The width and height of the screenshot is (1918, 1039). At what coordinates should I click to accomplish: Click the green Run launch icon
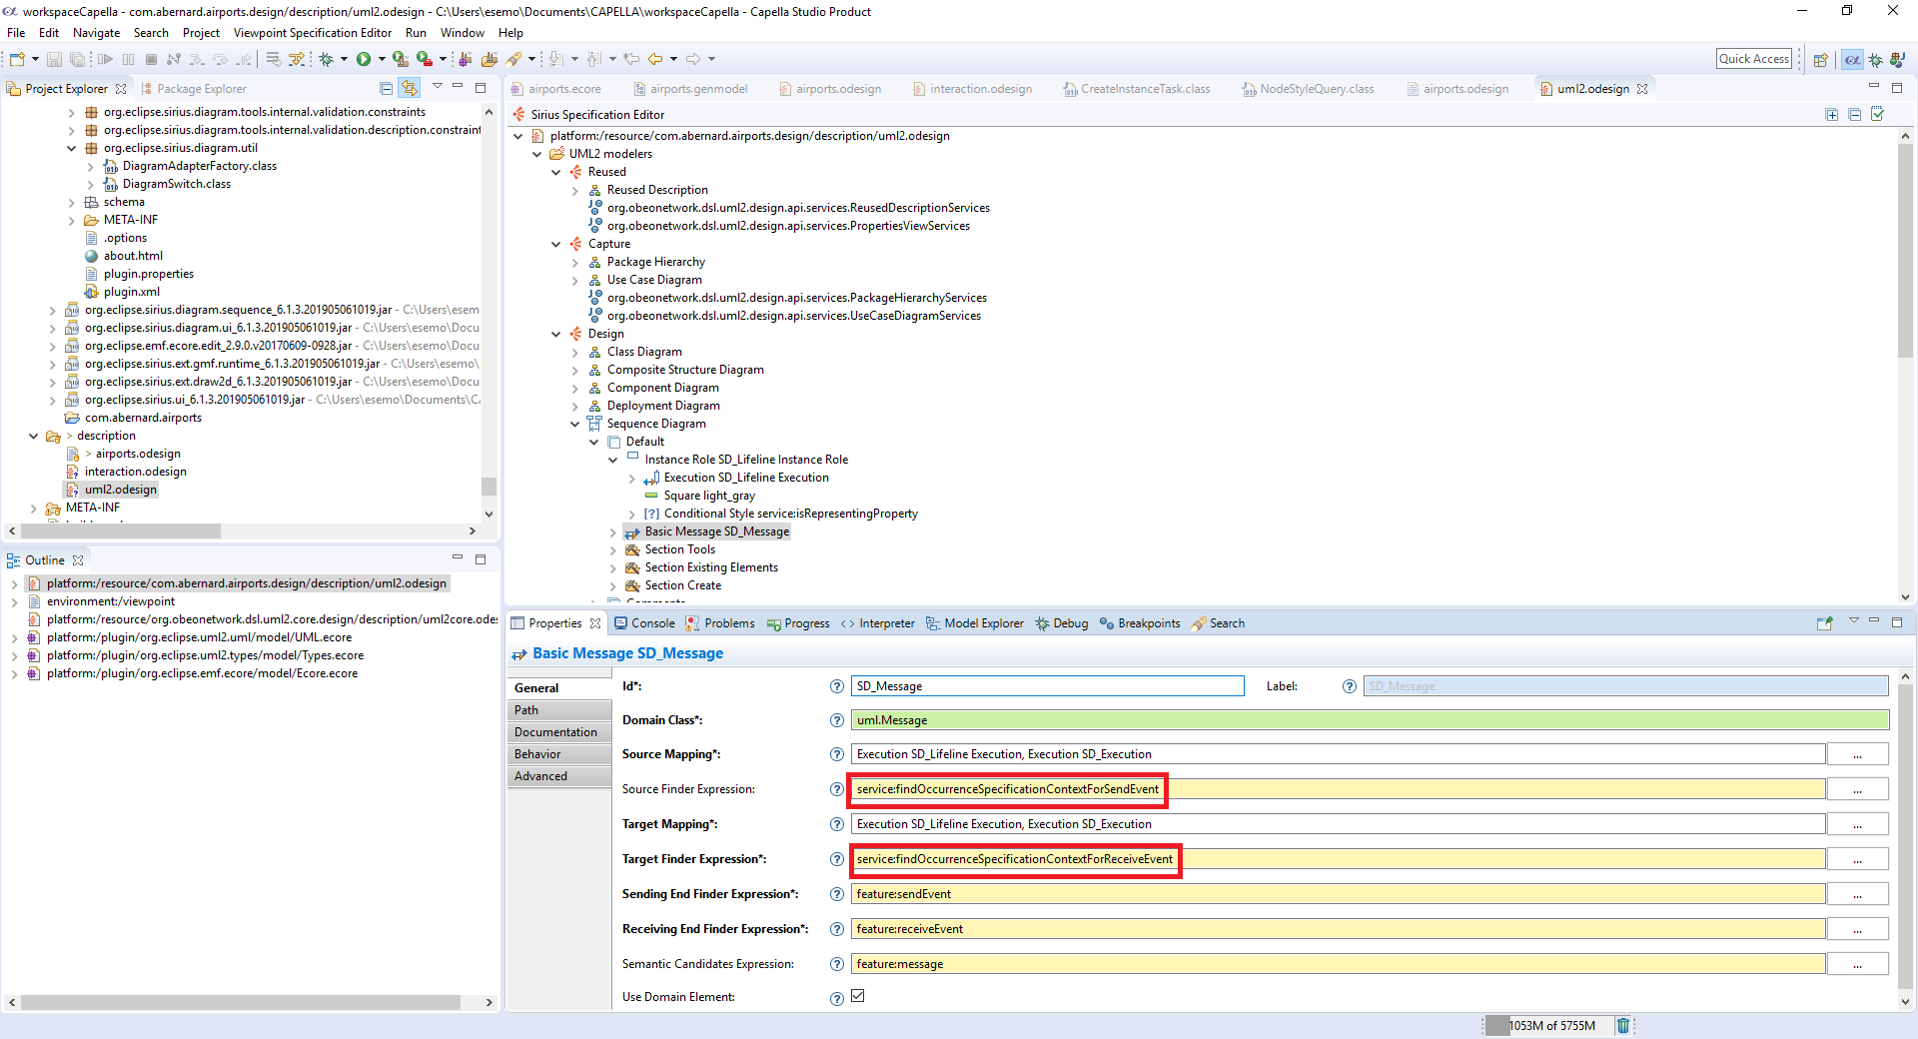(364, 59)
